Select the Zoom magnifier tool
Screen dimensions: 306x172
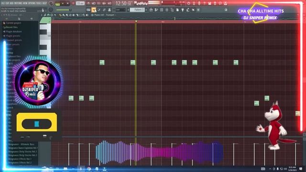(84, 15)
